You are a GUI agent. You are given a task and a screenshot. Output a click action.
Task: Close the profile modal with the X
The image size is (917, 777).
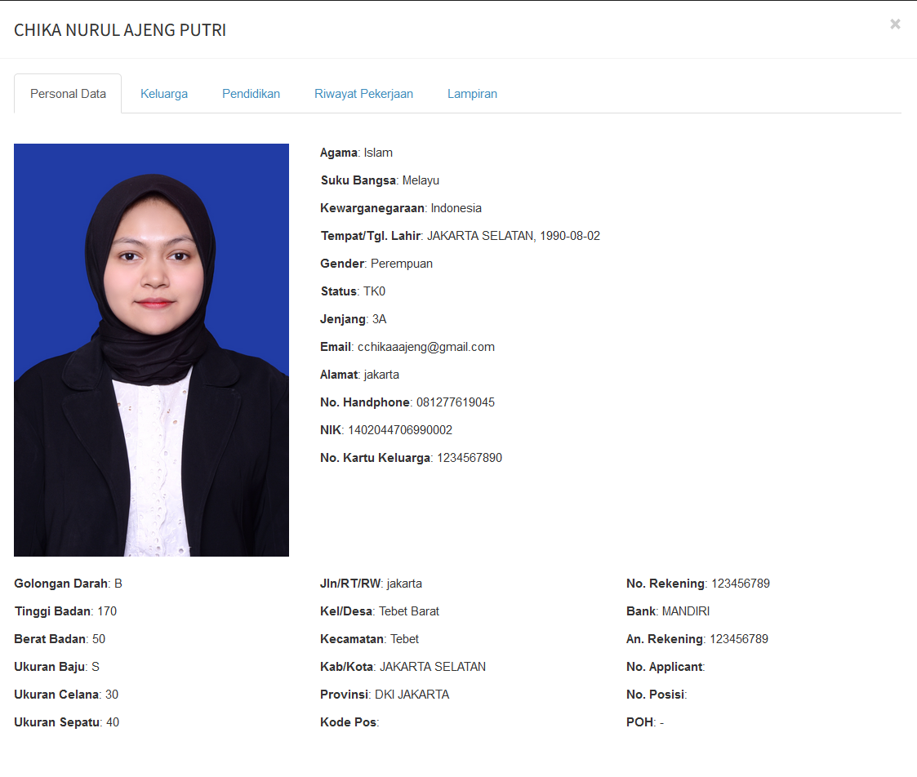(895, 24)
